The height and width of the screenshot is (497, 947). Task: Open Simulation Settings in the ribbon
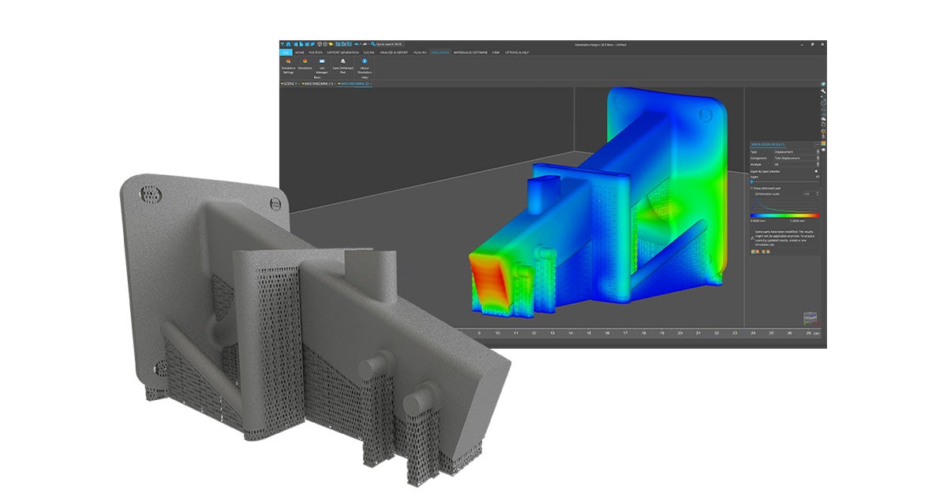[x=289, y=67]
